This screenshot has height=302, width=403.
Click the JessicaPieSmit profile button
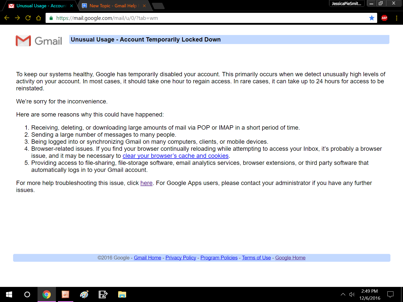click(x=346, y=4)
